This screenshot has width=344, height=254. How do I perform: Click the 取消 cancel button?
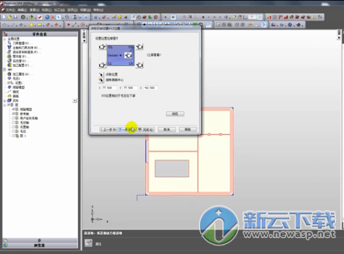pos(167,130)
